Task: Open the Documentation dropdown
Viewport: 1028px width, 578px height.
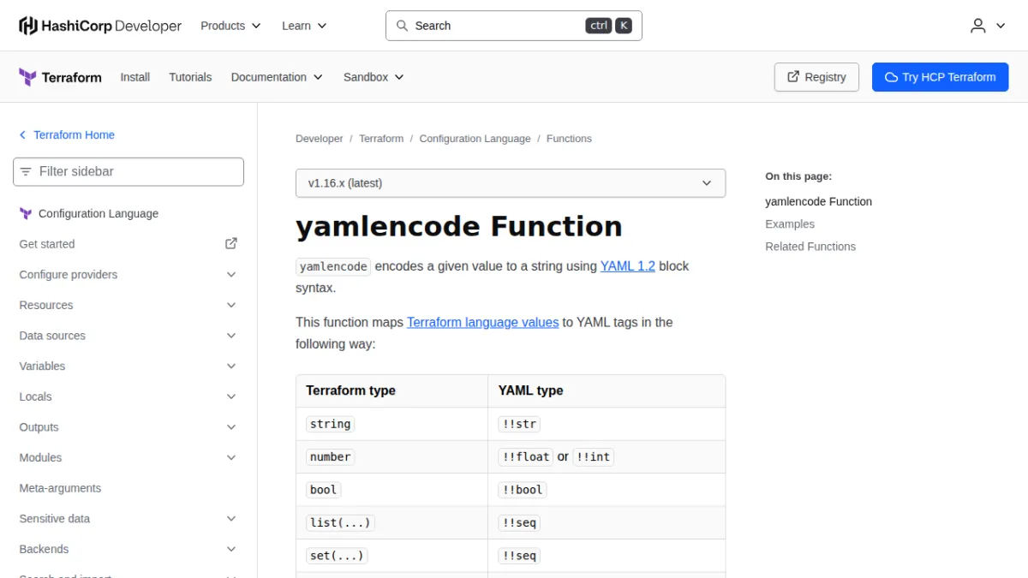Action: (x=277, y=77)
